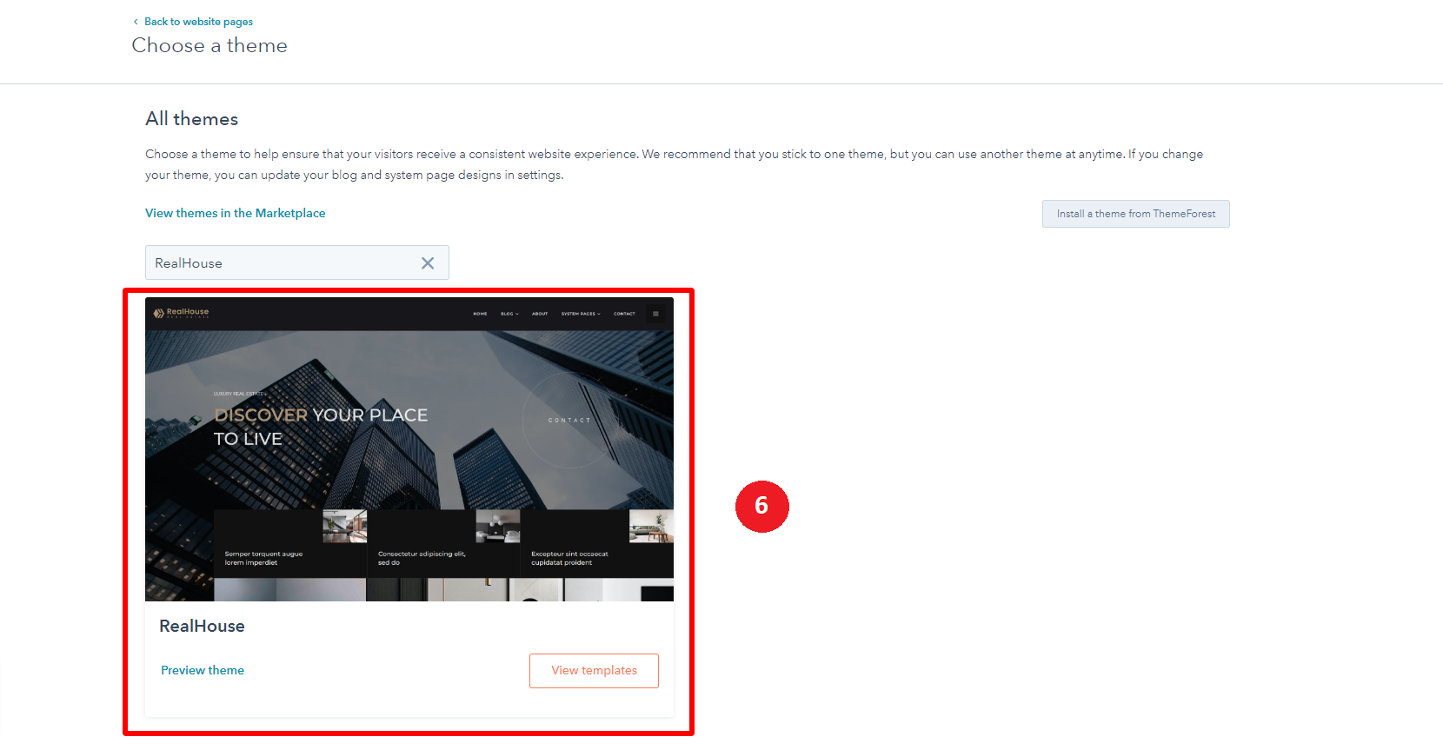Select ABOUT in the preview navigation
The width and height of the screenshot is (1443, 750).
click(540, 314)
